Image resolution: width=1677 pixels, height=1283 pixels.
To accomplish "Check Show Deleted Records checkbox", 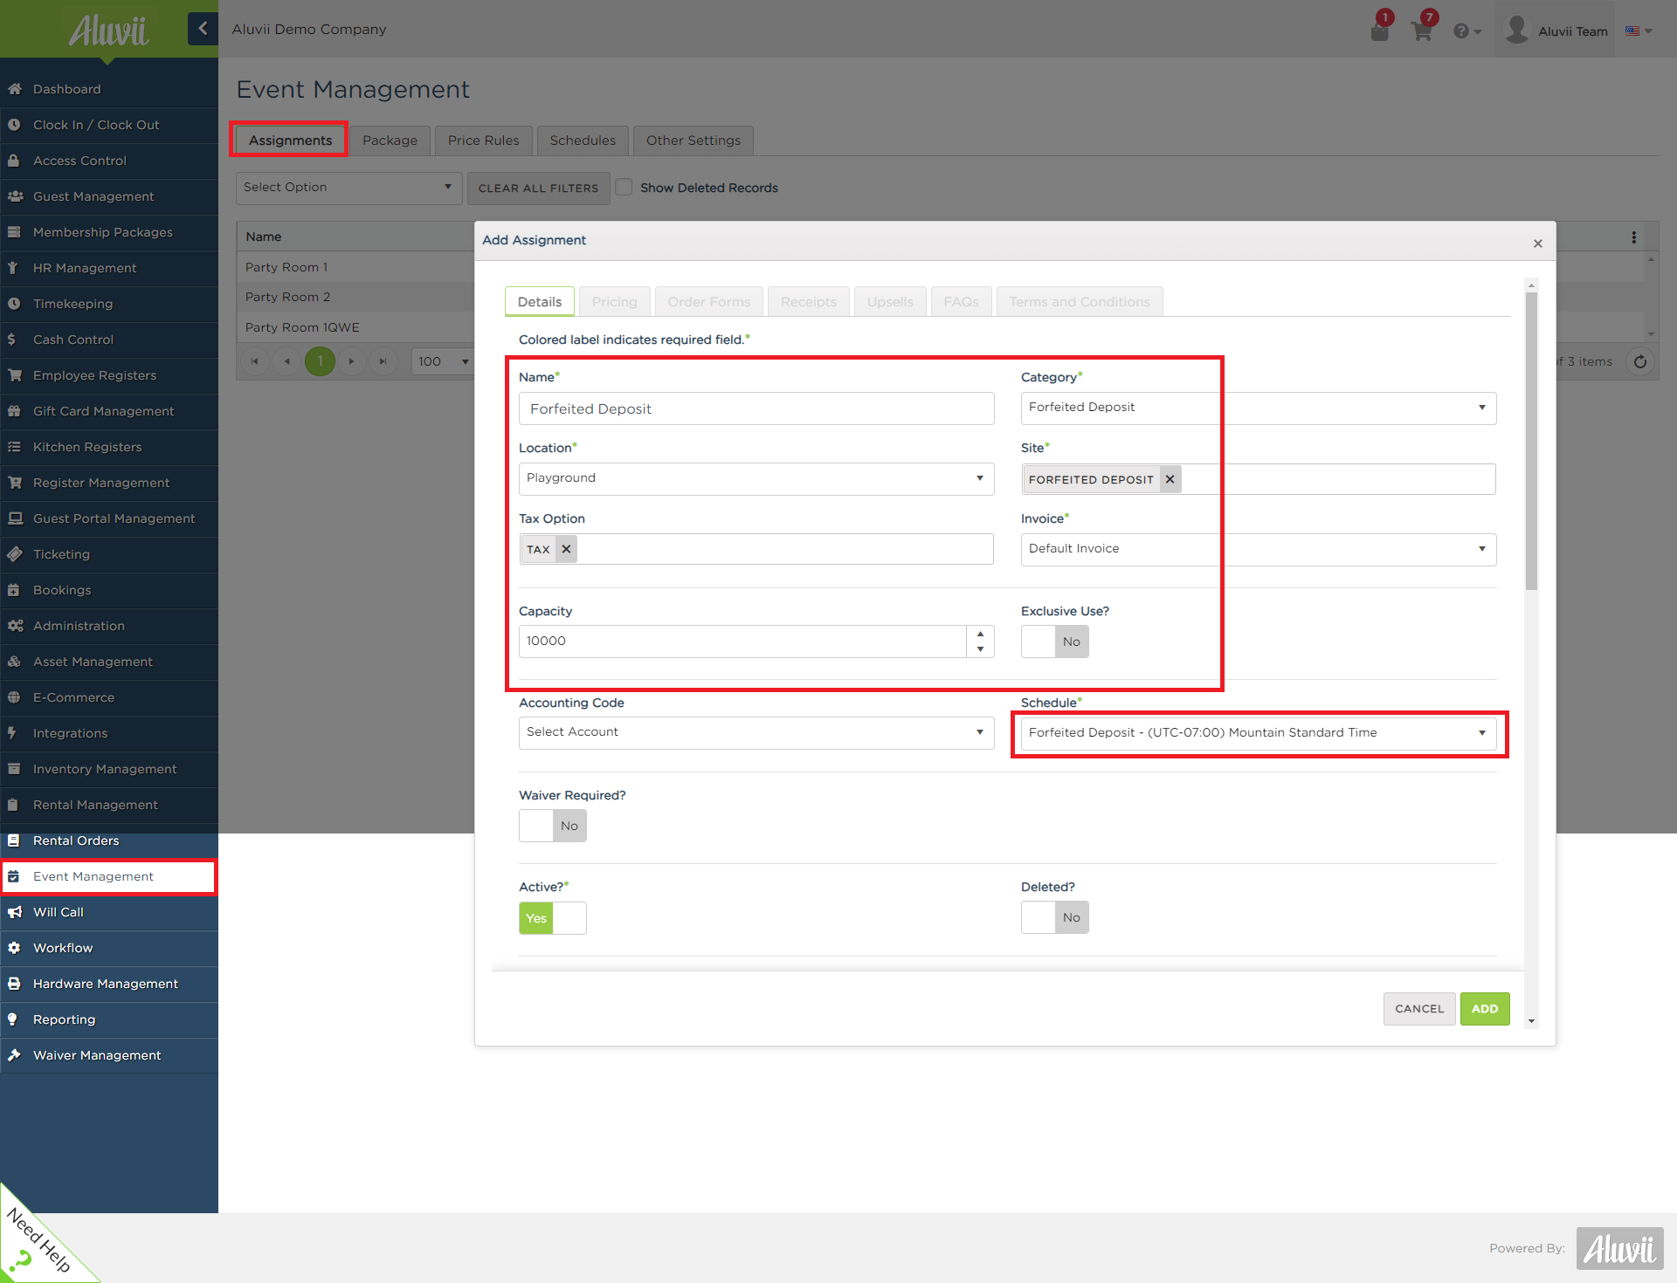I will [x=624, y=188].
